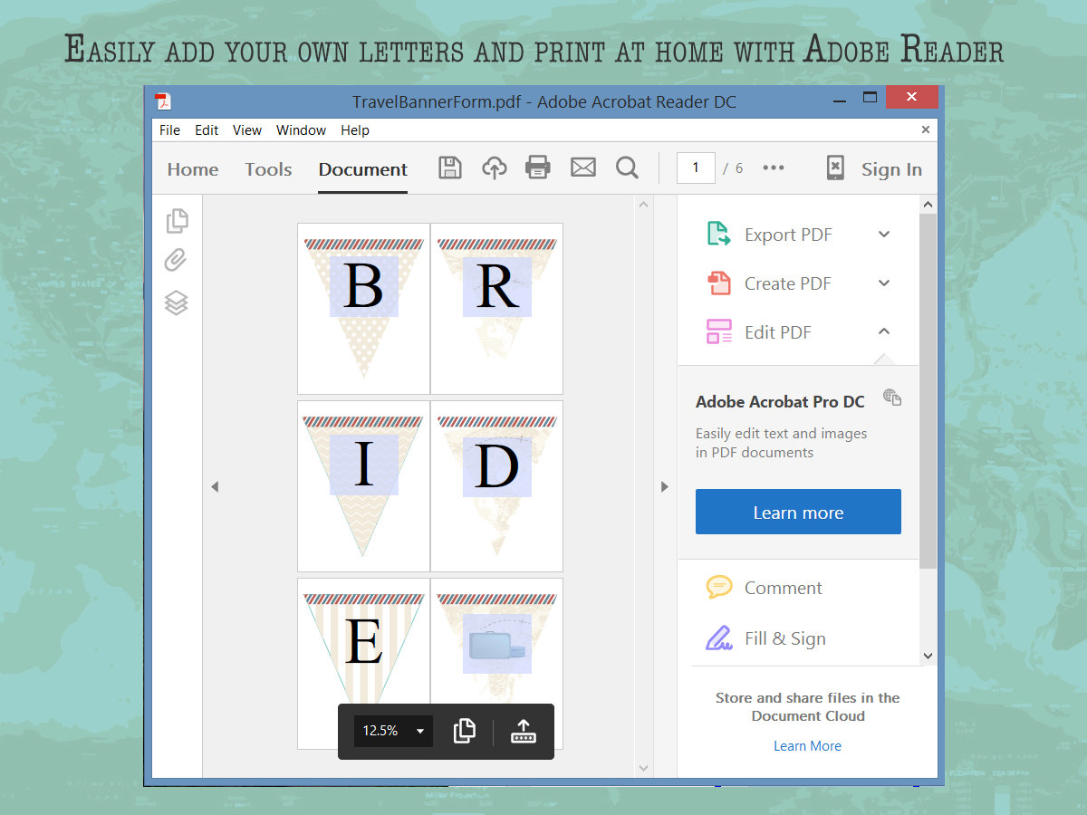Viewport: 1087px width, 815px height.
Task: Open the File menu
Action: click(x=169, y=130)
